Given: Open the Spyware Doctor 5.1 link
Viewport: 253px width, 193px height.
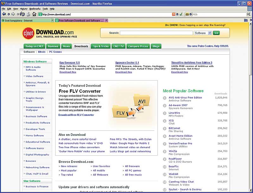Looking at the screenshot, I should coord(127,63).
